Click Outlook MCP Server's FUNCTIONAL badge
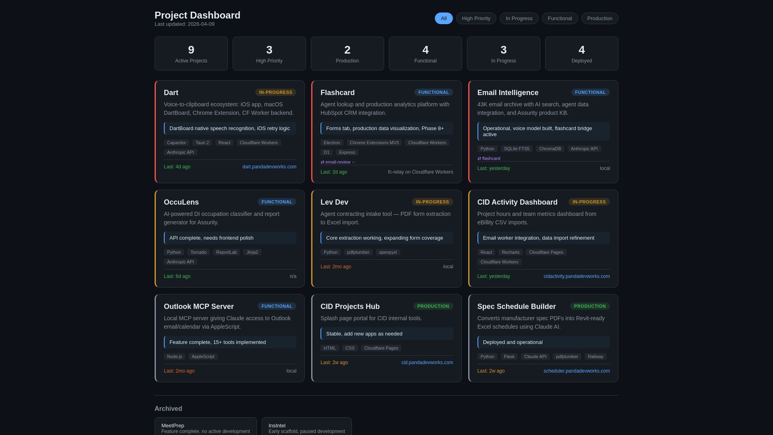The width and height of the screenshot is (773, 435). click(277, 306)
